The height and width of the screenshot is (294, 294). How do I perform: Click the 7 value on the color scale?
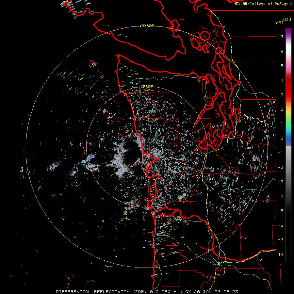point(282,37)
